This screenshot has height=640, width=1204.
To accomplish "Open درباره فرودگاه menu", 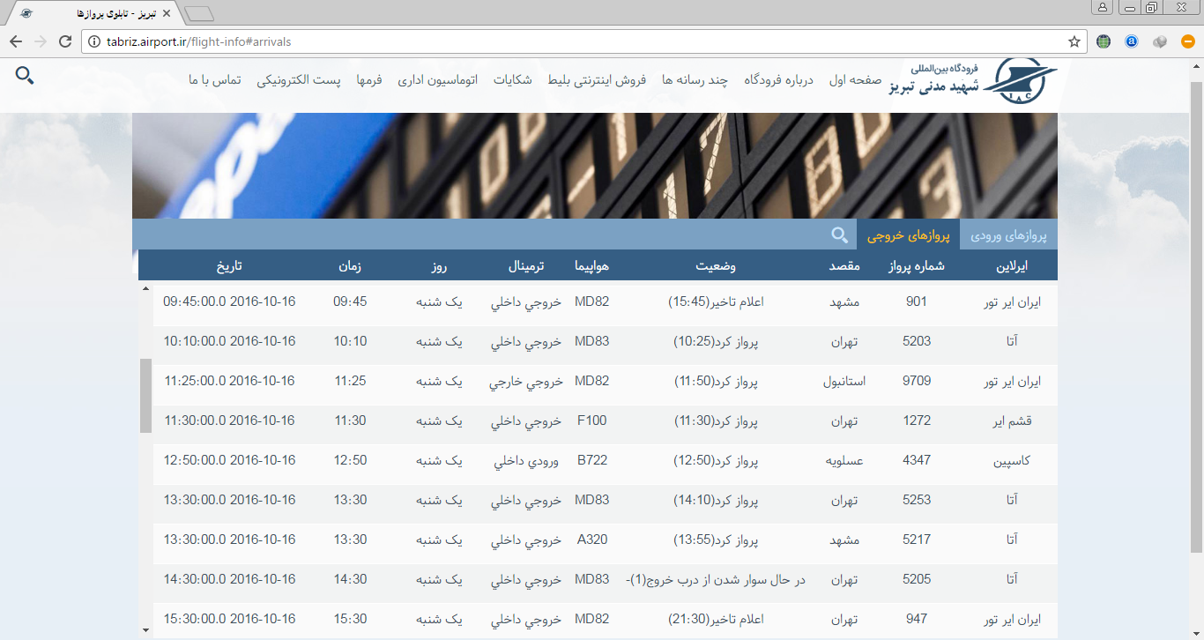I will [779, 80].
